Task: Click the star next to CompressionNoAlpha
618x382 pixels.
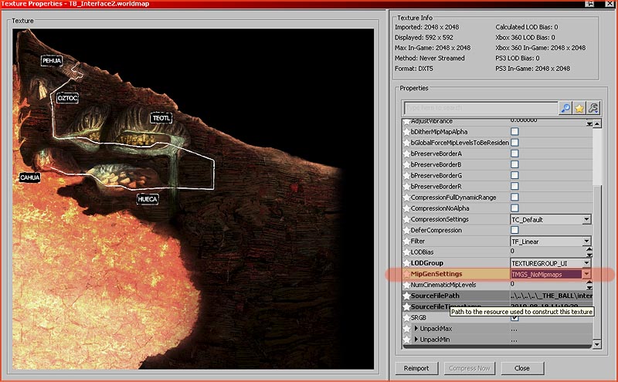Action: (x=406, y=208)
